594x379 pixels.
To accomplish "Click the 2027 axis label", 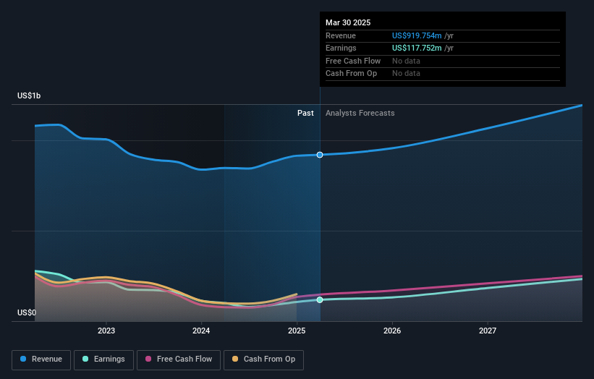I will pyautogui.click(x=488, y=331).
